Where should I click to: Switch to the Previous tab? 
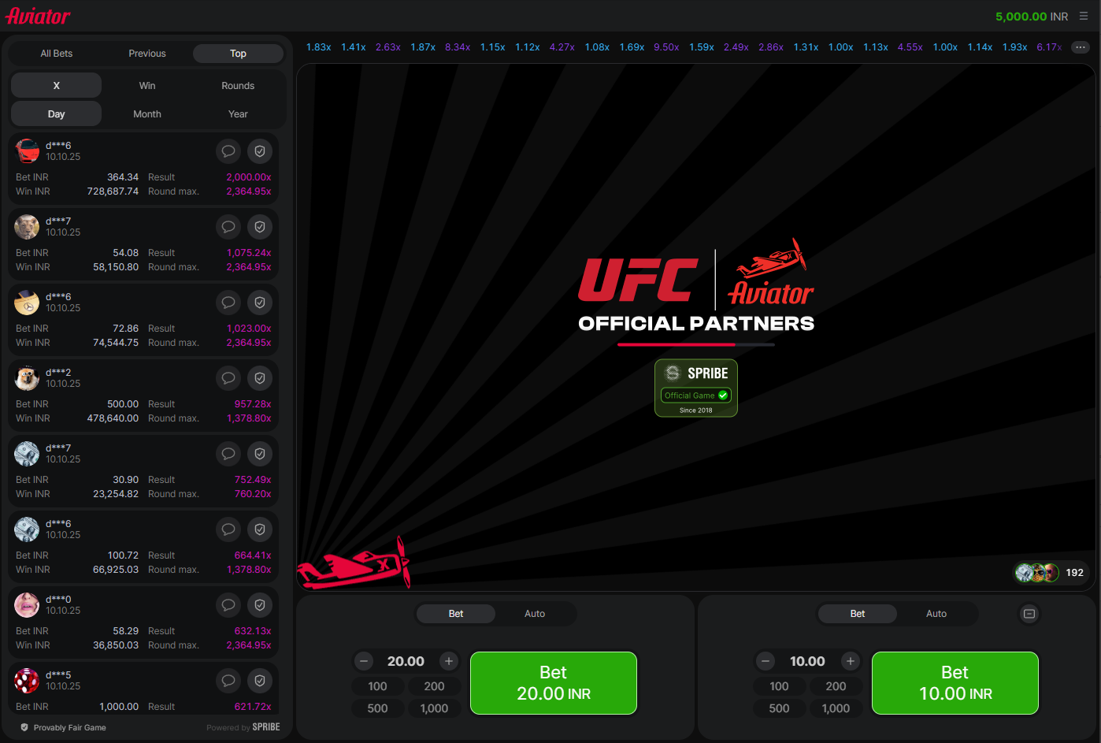(147, 54)
